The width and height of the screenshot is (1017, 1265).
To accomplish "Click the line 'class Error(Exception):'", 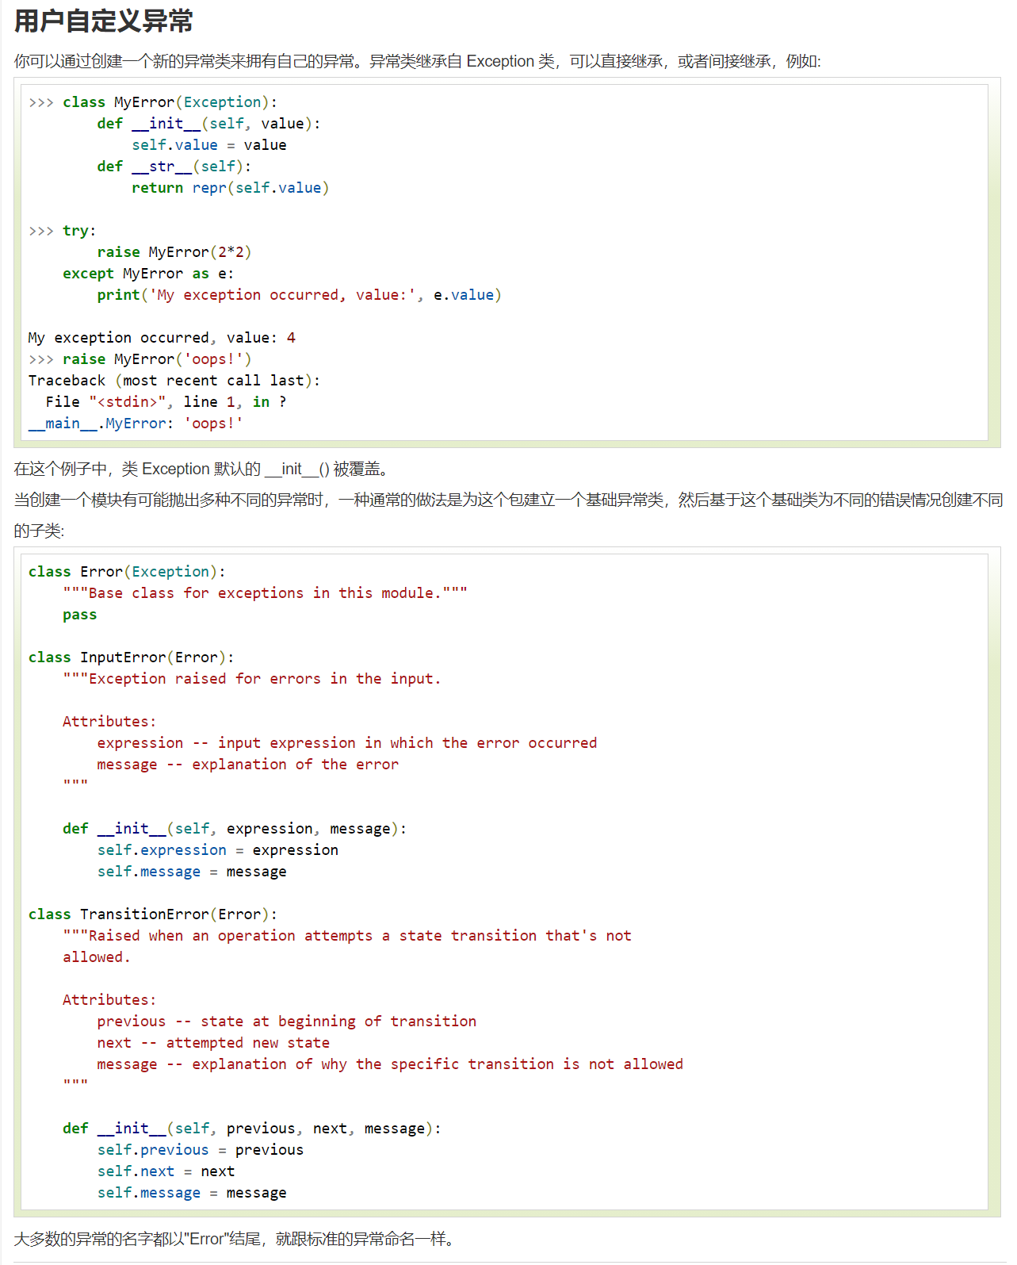I will tap(127, 572).
